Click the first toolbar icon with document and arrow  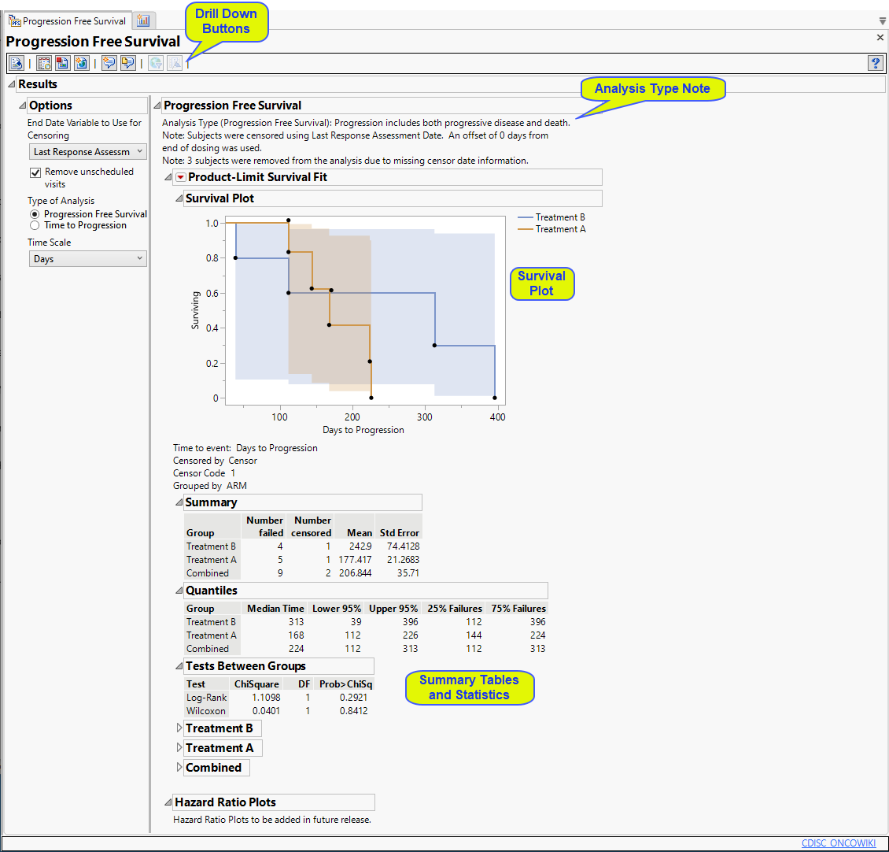click(17, 63)
